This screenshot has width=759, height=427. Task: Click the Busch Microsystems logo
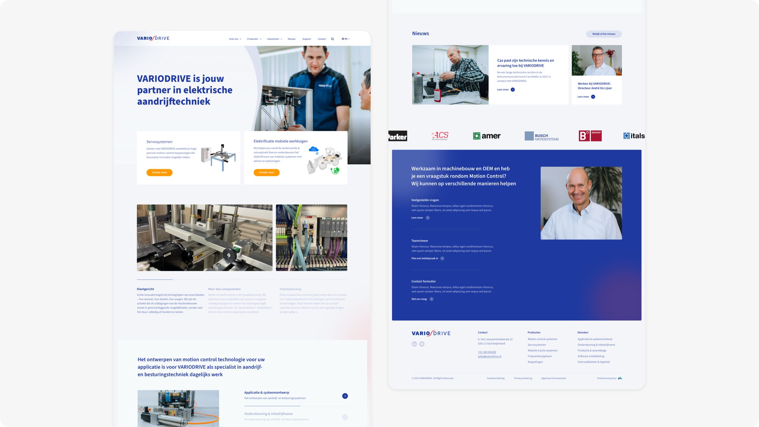[x=541, y=136]
